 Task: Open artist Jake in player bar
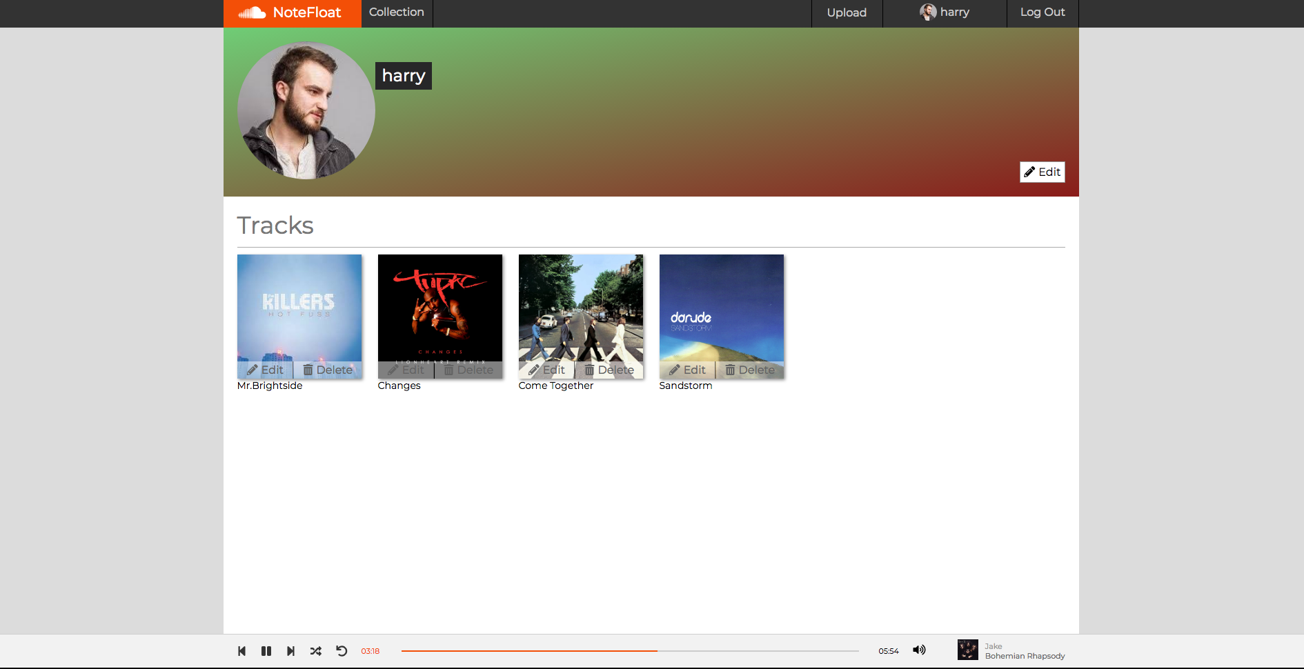(x=994, y=646)
